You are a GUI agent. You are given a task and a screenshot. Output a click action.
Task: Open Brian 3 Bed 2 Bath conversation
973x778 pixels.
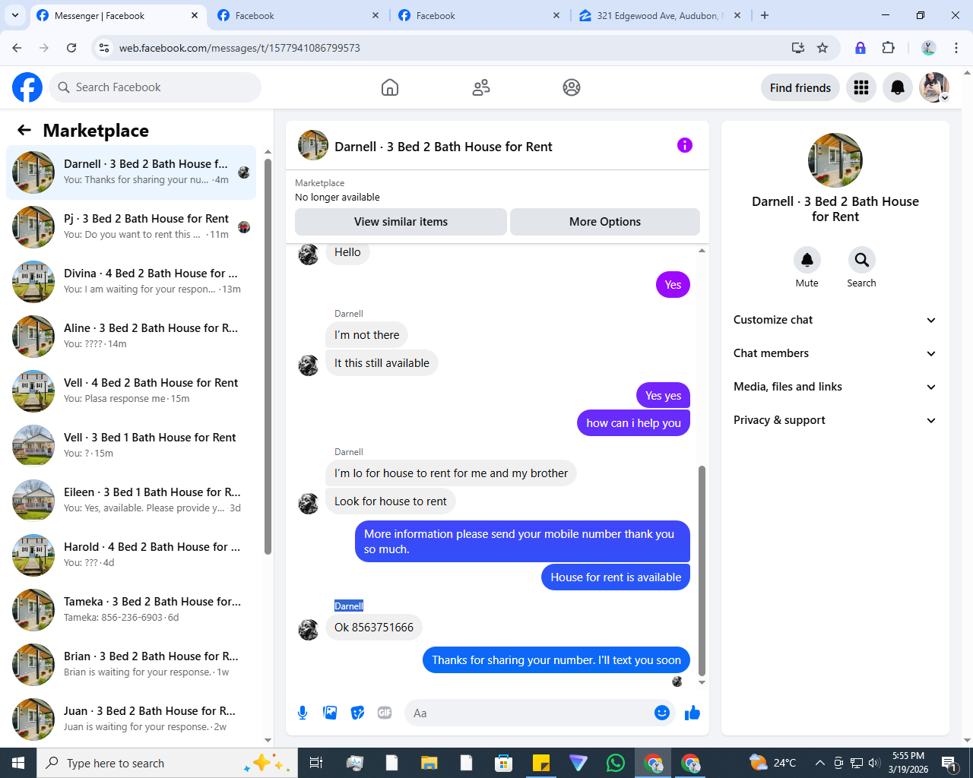click(x=131, y=664)
